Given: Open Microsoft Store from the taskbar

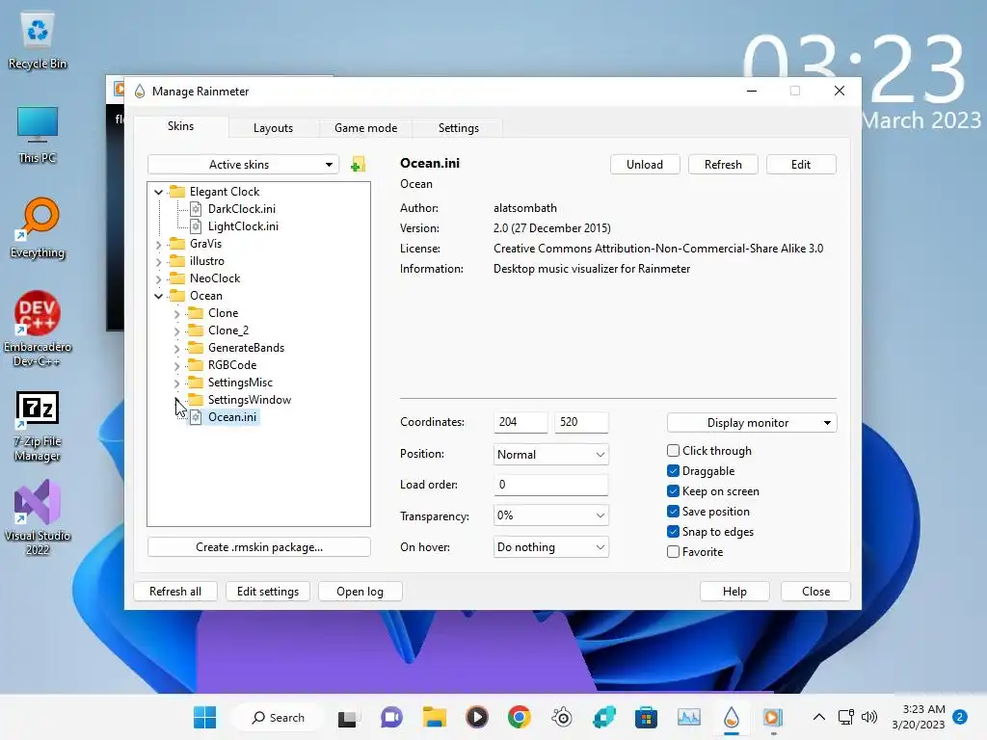Looking at the screenshot, I should [x=646, y=717].
